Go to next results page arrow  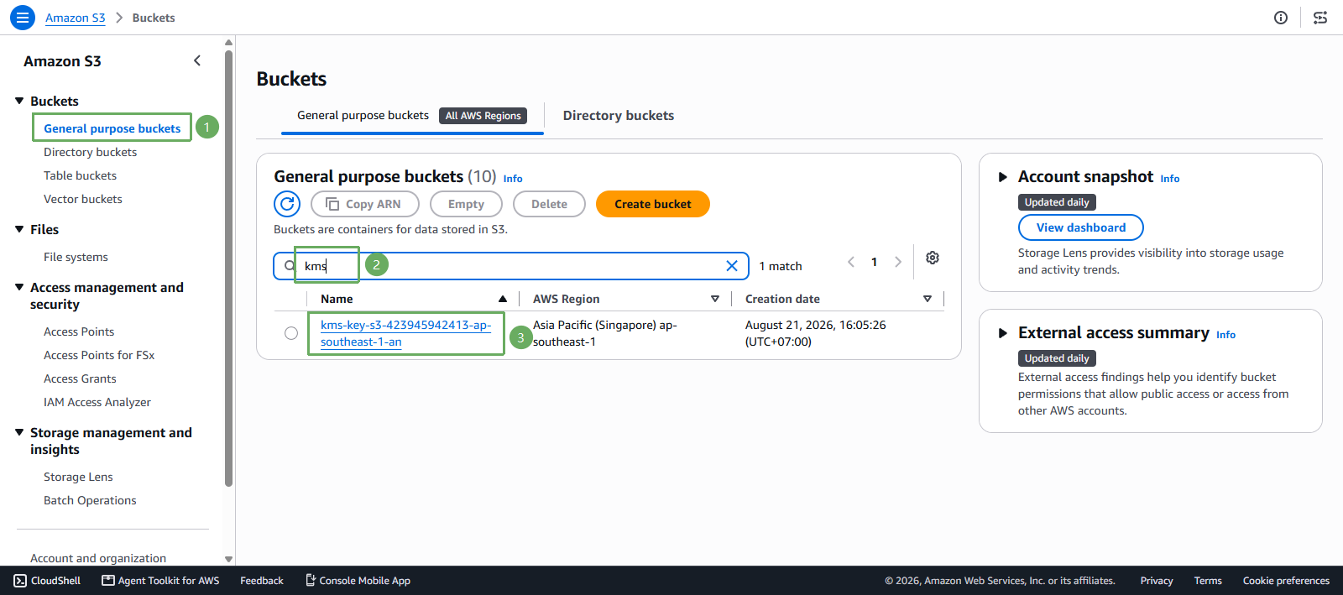898,262
